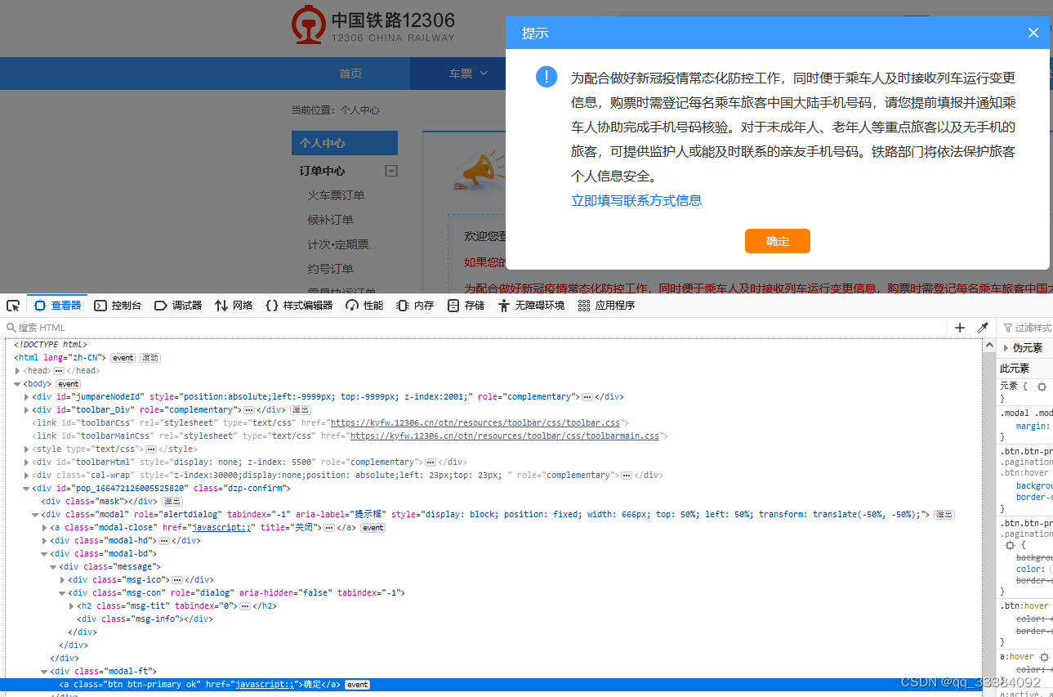This screenshot has width=1053, height=697.
Task: Collapse the body node in DOM tree
Action: (17, 384)
